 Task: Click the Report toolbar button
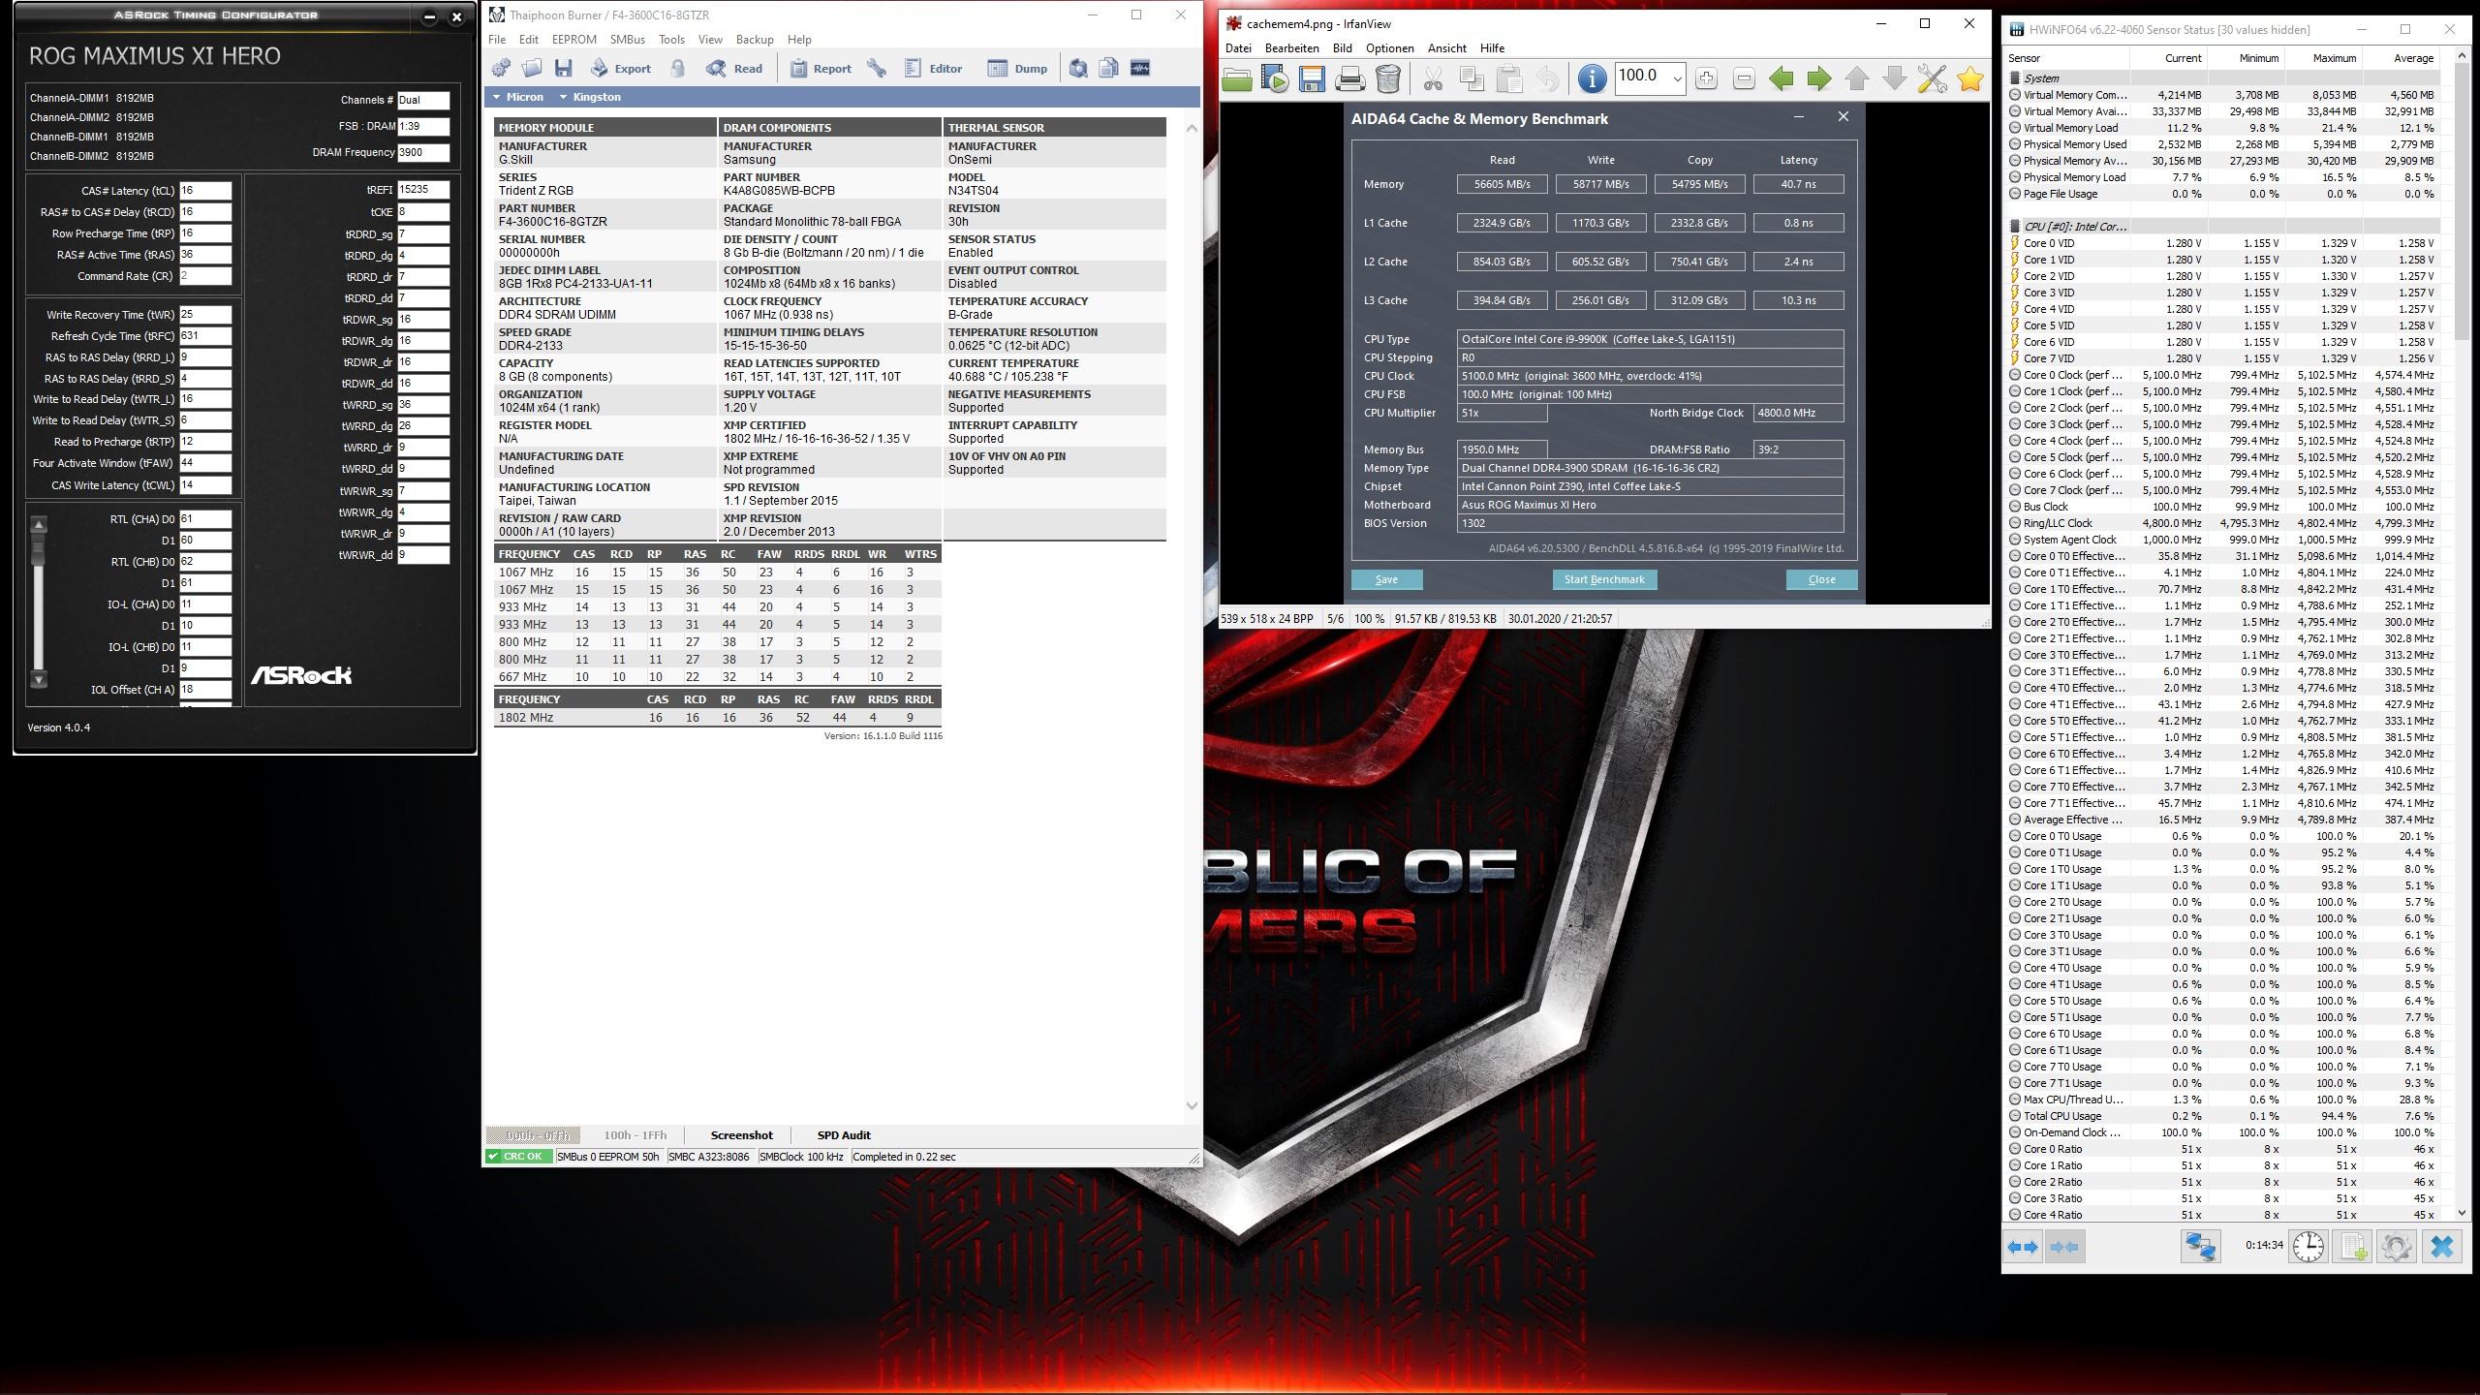[821, 68]
